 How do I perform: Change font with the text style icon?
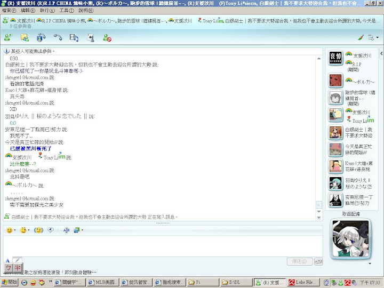(66, 230)
